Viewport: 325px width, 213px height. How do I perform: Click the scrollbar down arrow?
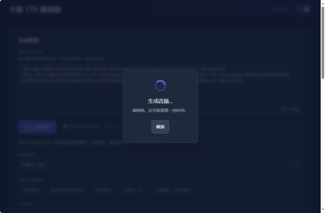pos(323,209)
